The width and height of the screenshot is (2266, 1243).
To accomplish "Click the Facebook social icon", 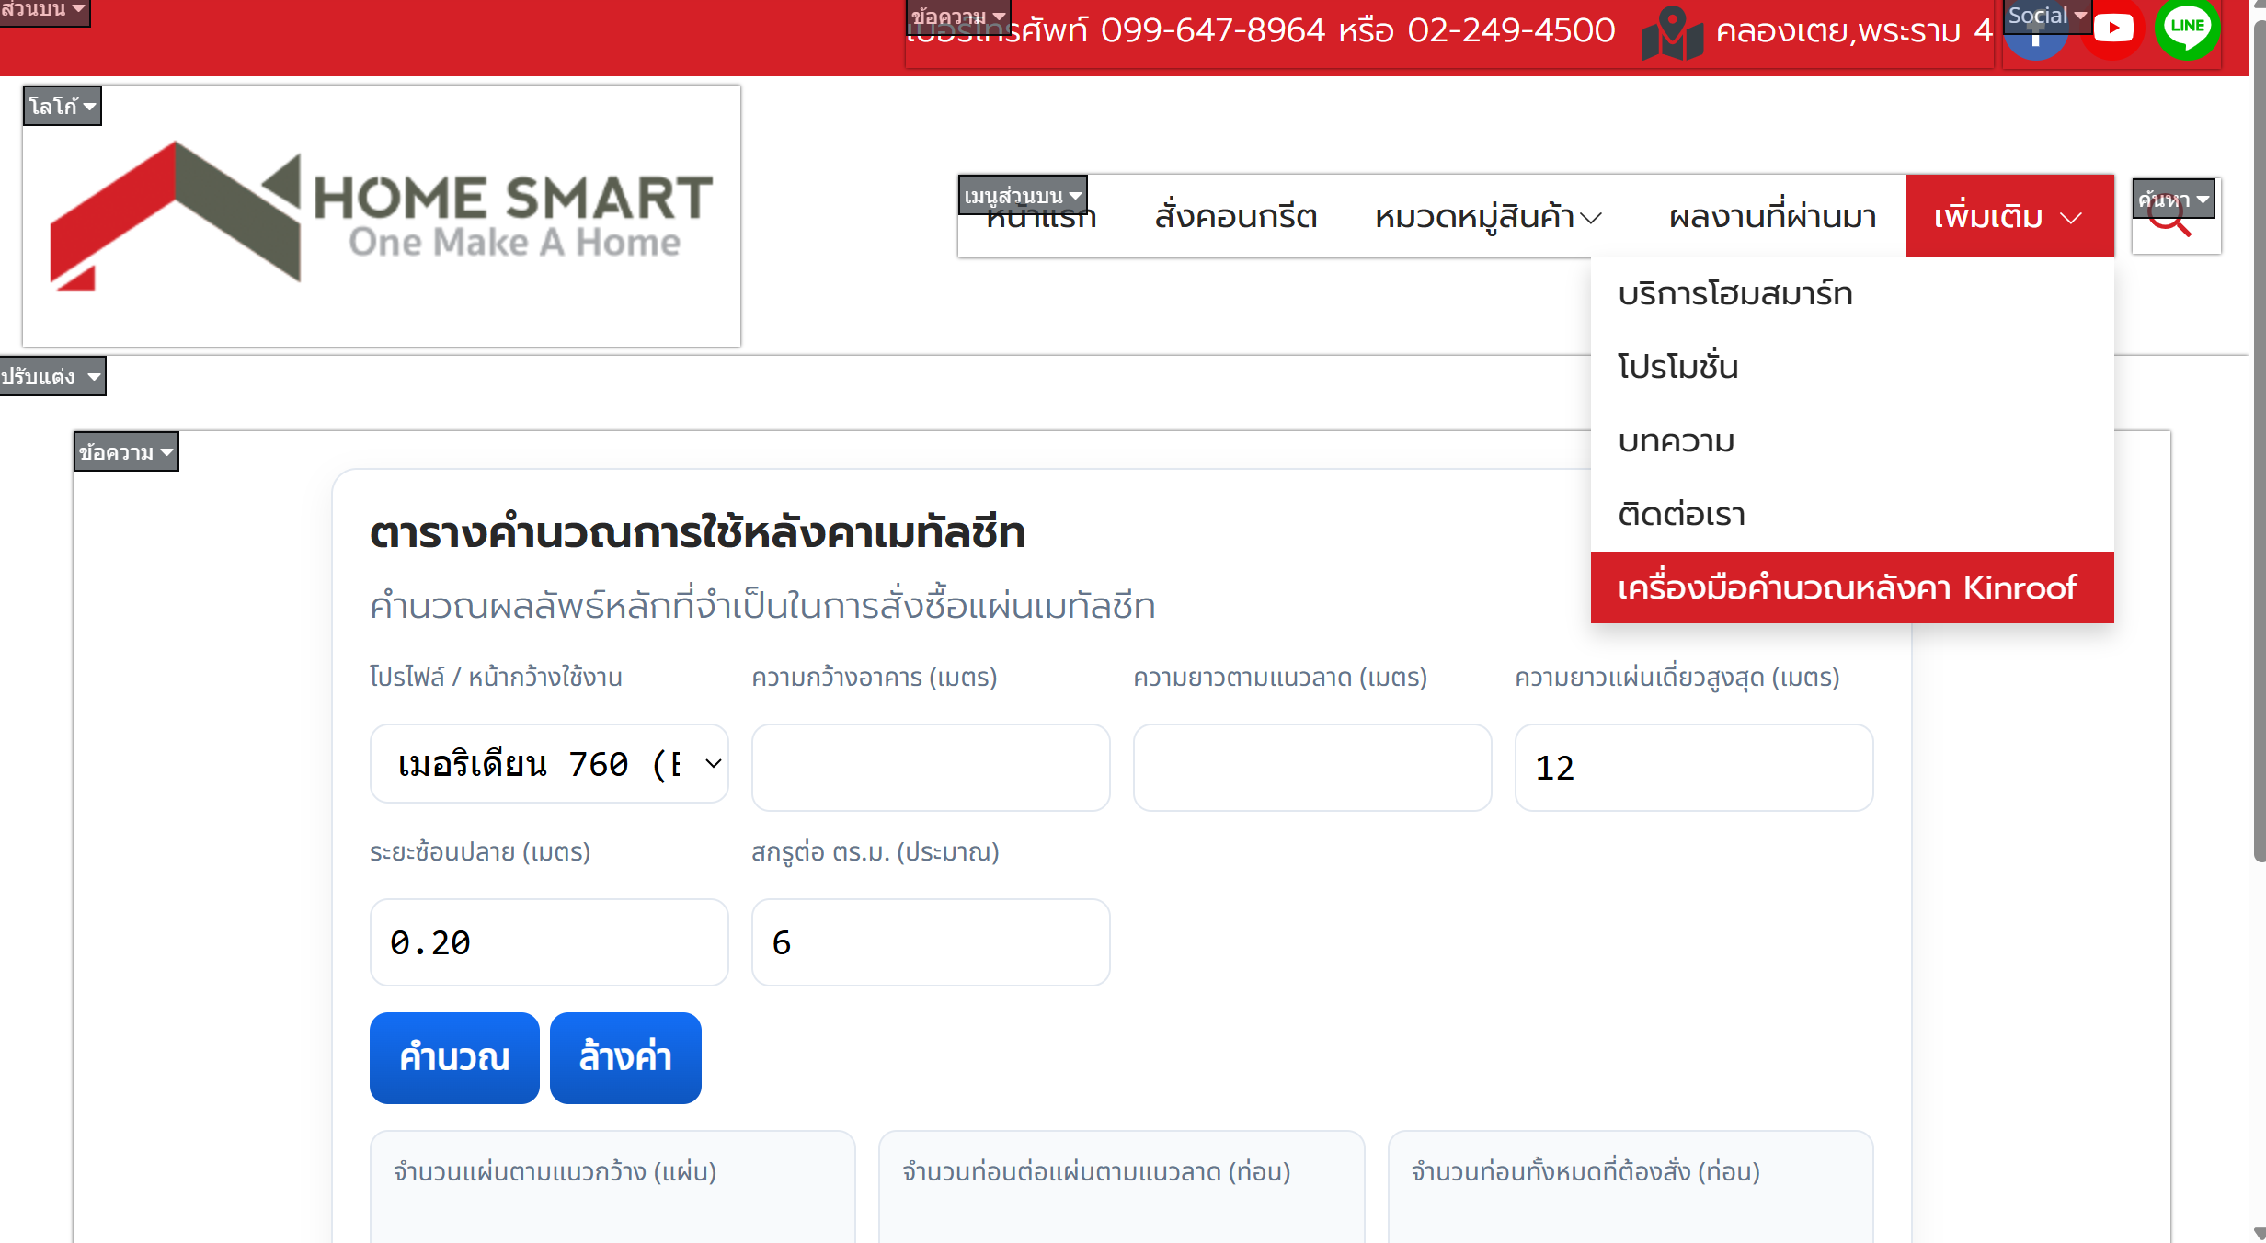I will click(x=2034, y=46).
